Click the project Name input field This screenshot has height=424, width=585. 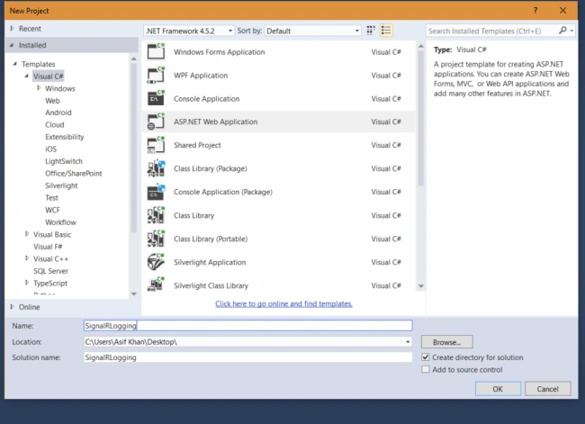(x=248, y=326)
